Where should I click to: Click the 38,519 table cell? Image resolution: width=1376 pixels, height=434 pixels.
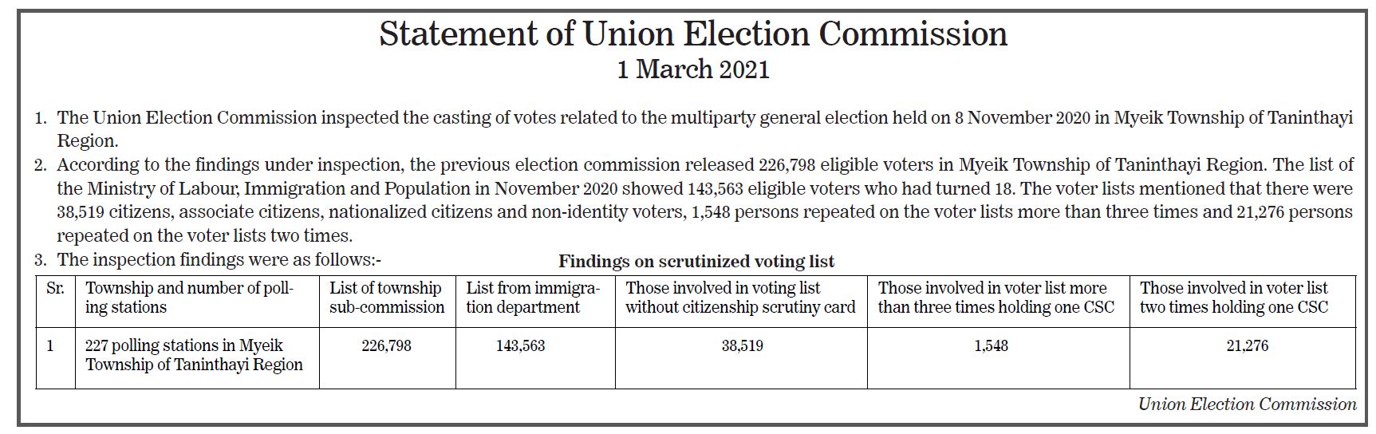click(742, 345)
